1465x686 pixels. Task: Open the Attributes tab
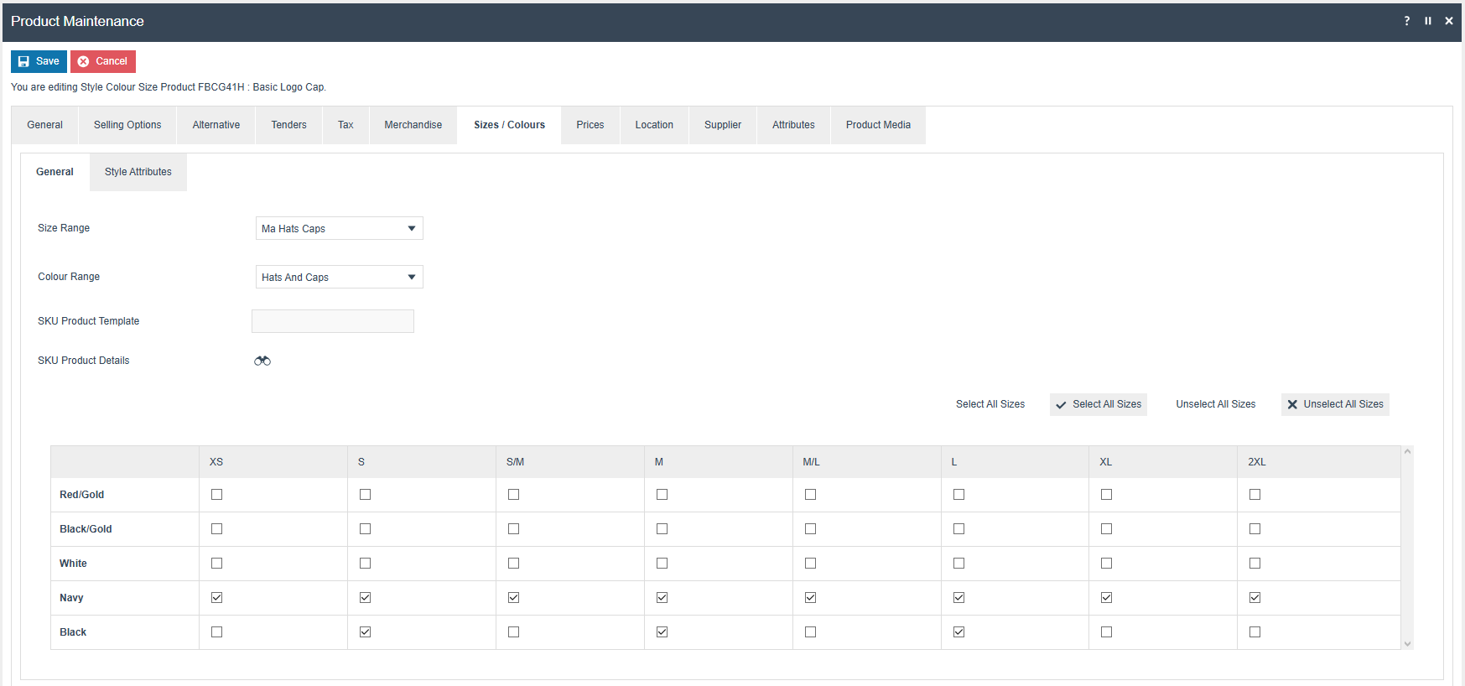(793, 125)
